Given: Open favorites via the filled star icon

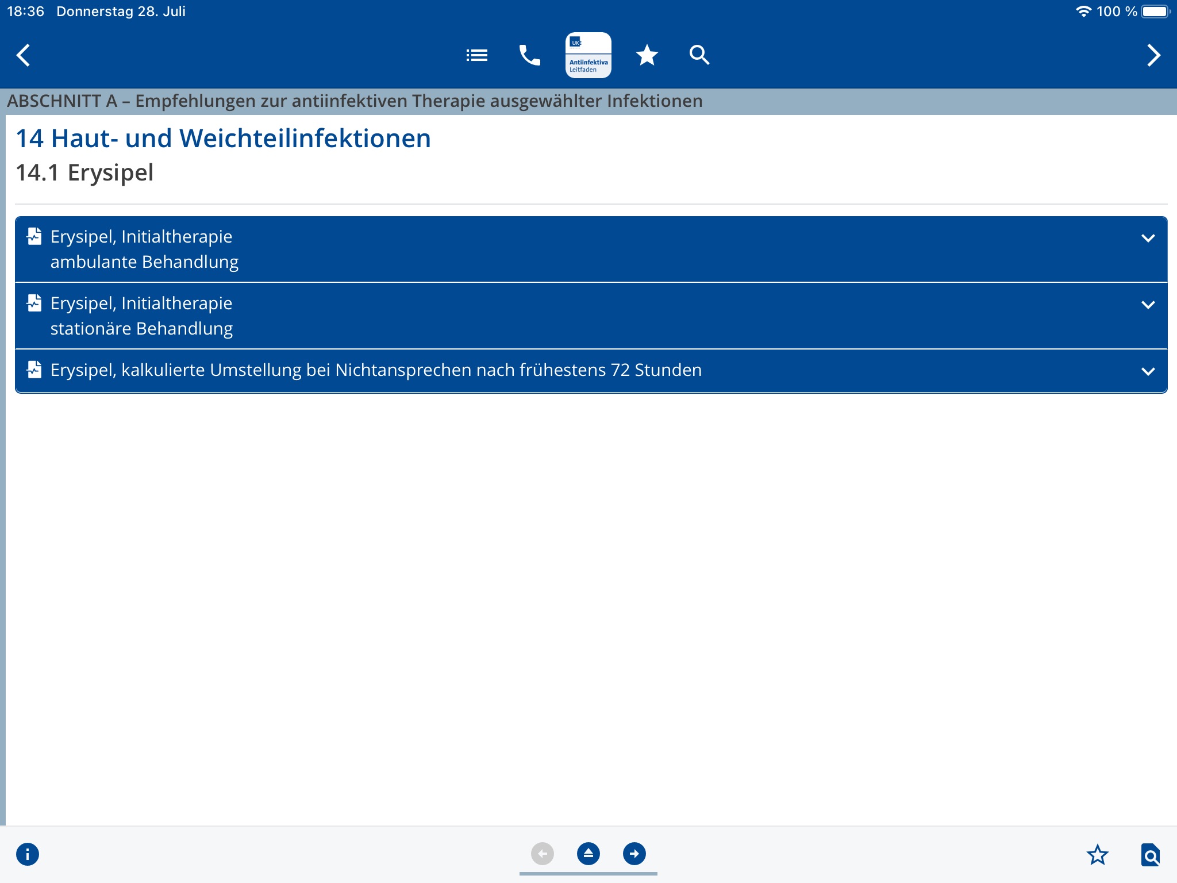Looking at the screenshot, I should (x=647, y=55).
